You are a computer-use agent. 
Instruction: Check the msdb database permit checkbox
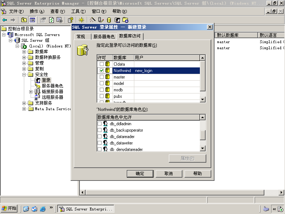point(102,90)
